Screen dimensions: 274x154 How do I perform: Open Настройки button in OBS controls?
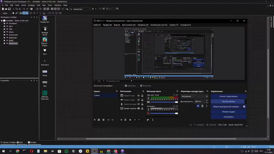point(229,117)
